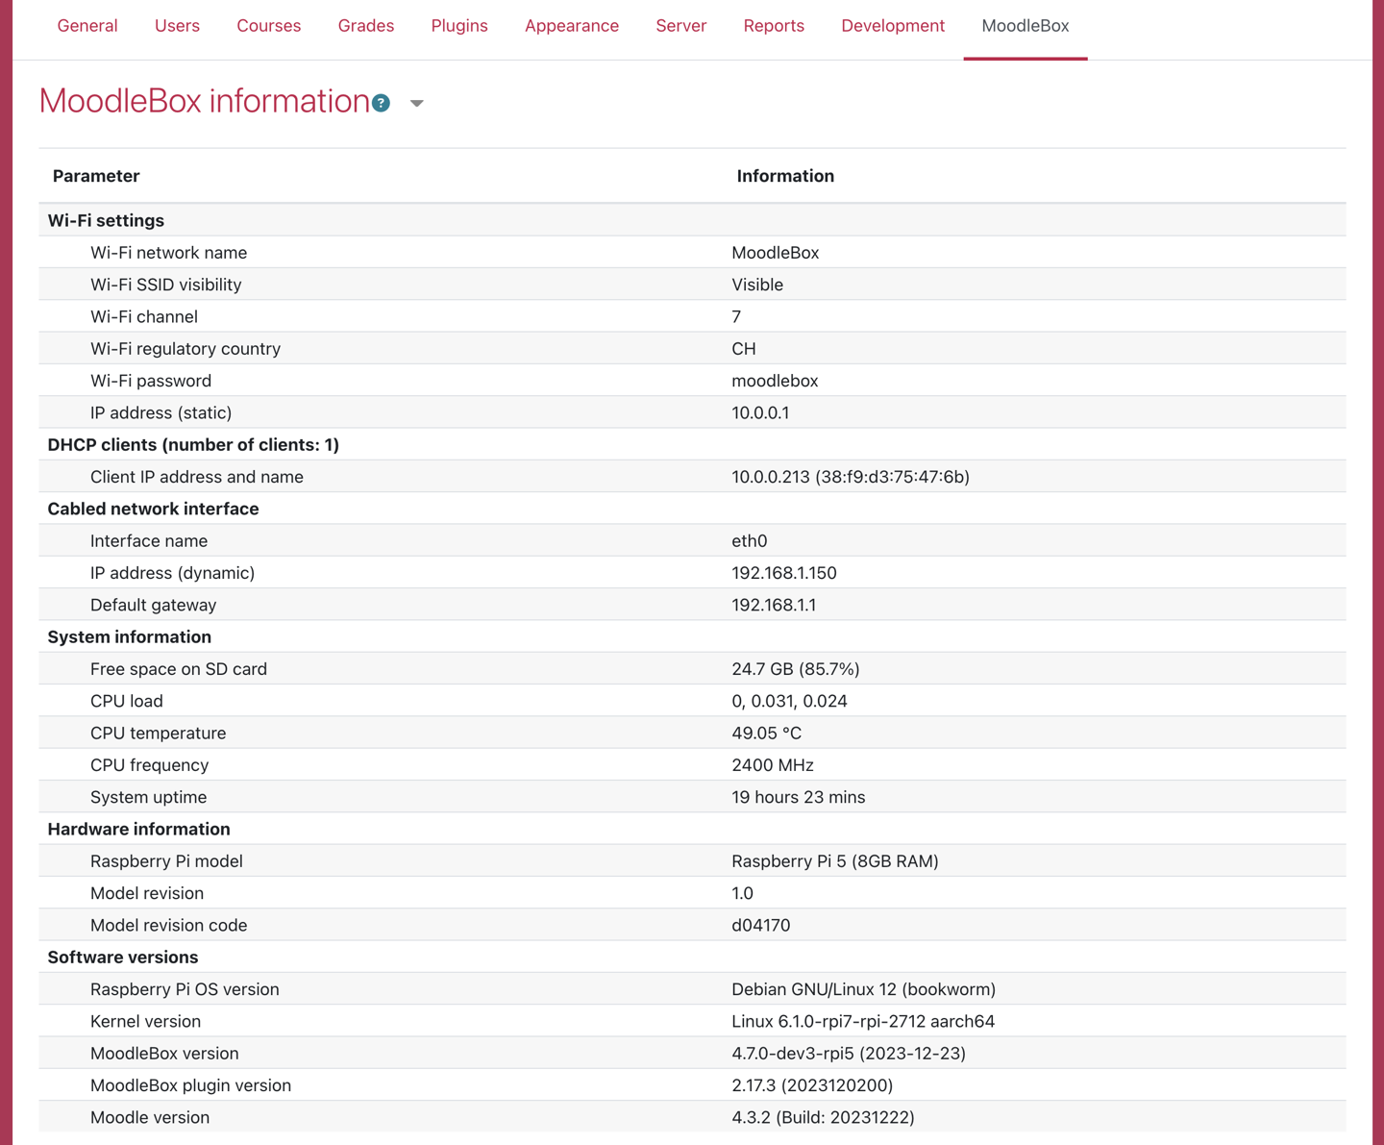
Task: Click the Information column header
Action: coord(785,176)
